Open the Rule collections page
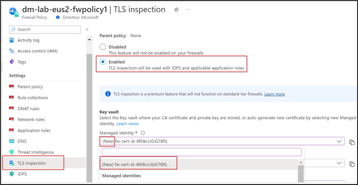 coord(33,97)
